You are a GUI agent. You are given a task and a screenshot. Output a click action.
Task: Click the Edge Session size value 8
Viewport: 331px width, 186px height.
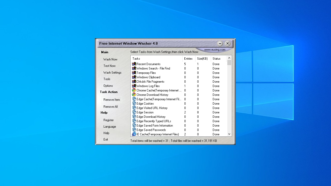tap(198, 112)
